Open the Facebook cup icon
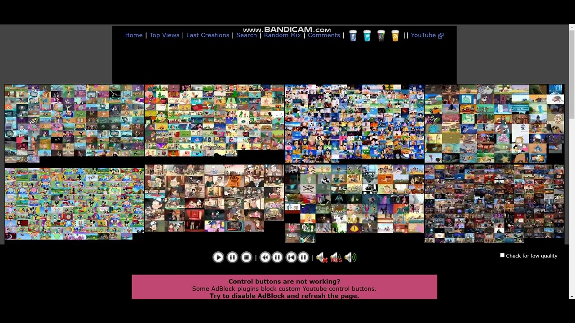Image resolution: width=575 pixels, height=323 pixels. point(353,36)
